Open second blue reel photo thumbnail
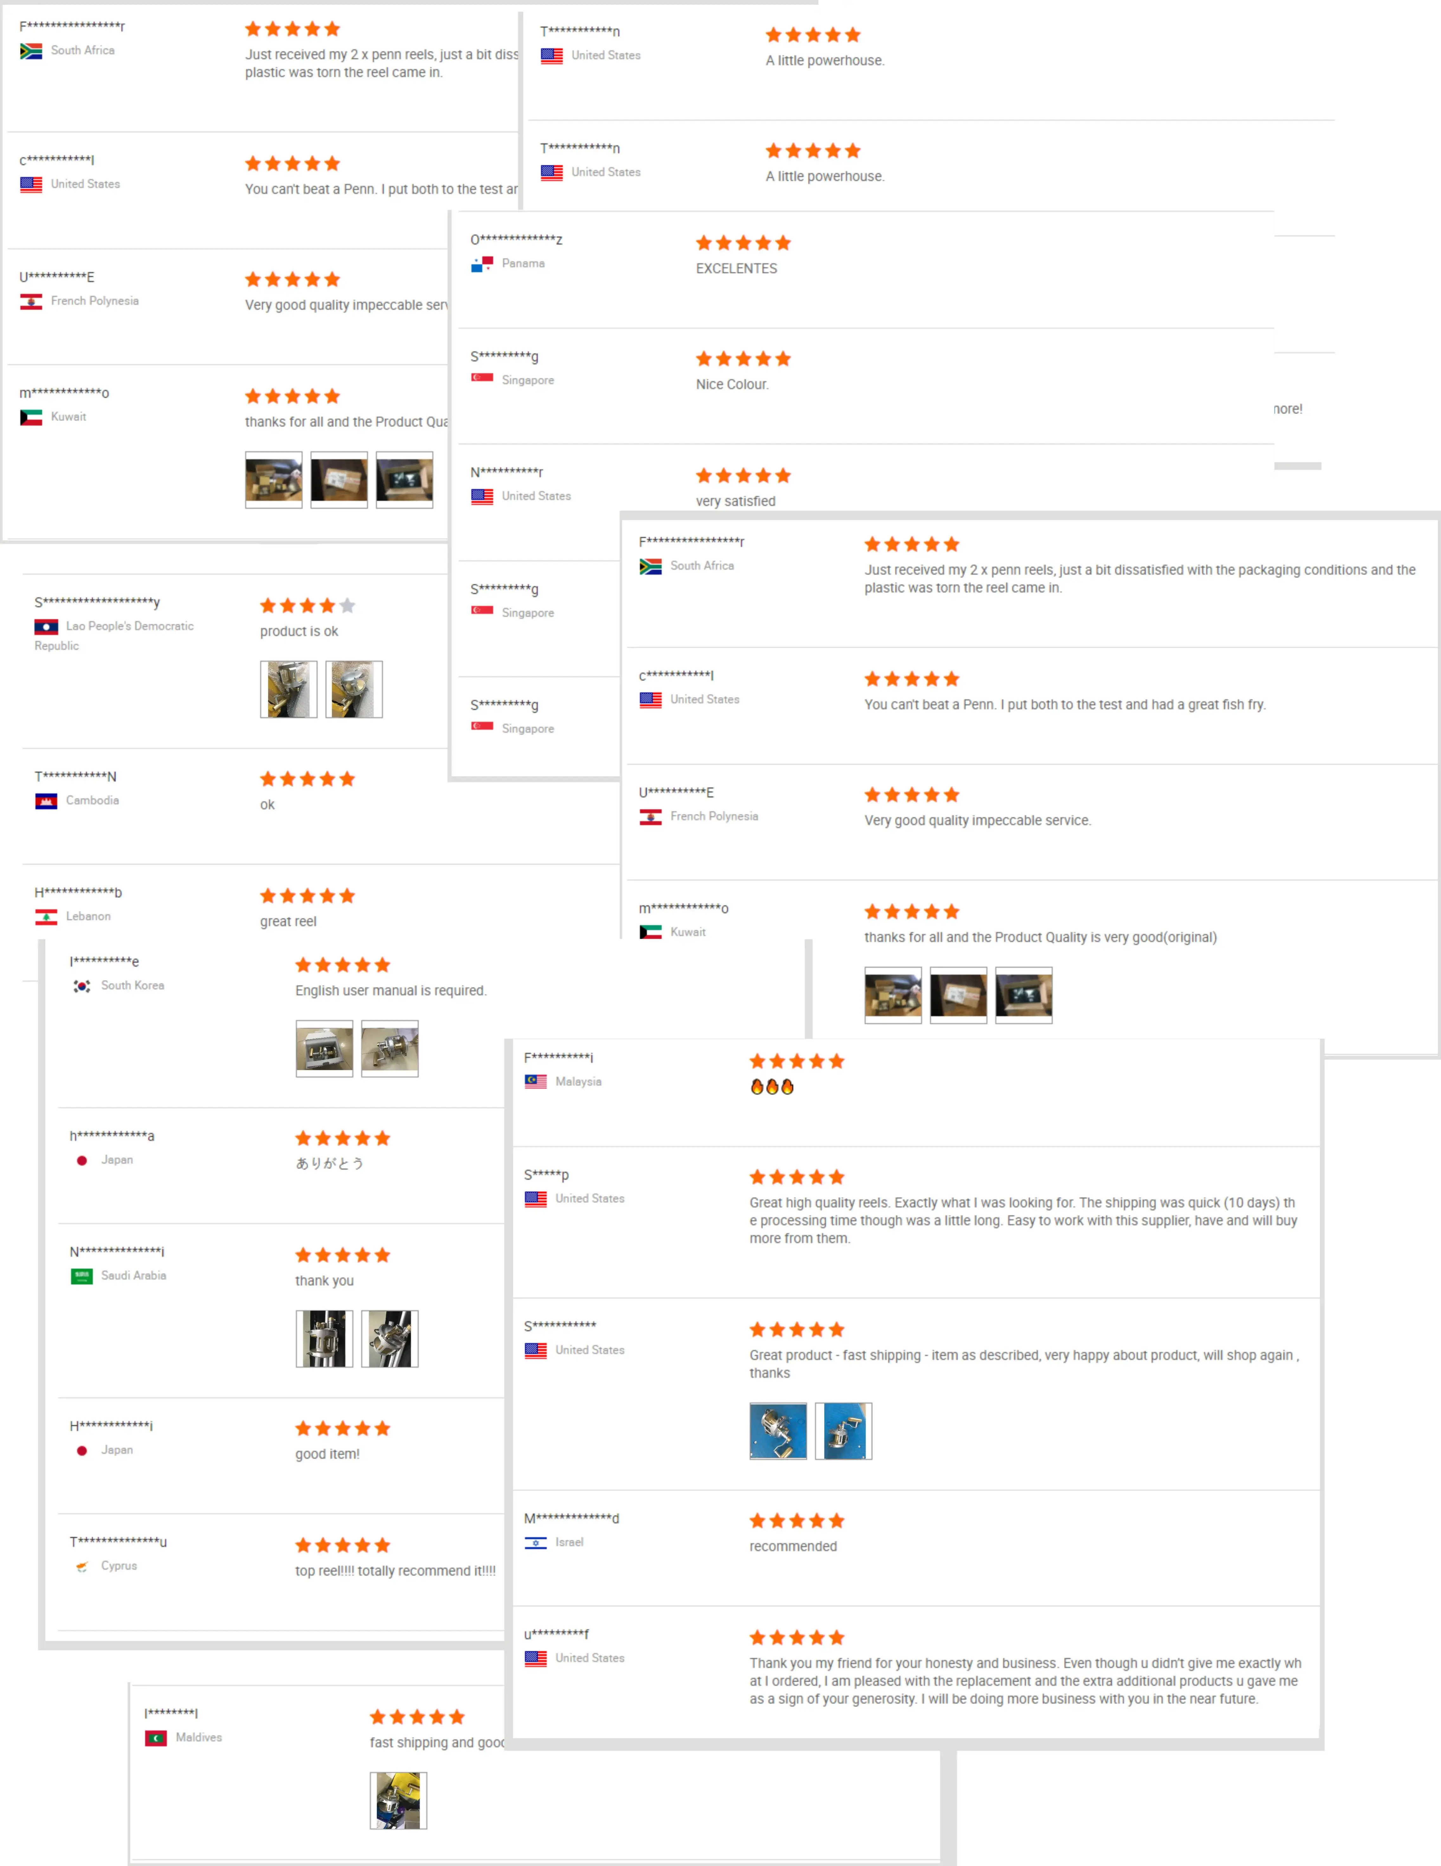The image size is (1441, 1866). coord(843,1431)
